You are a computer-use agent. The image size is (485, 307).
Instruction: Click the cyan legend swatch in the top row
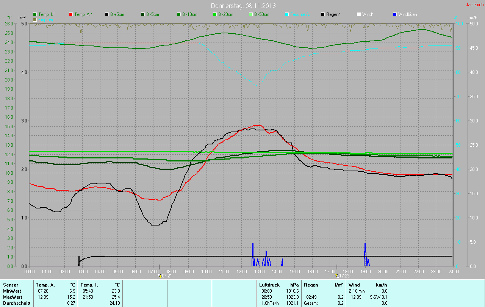287,14
